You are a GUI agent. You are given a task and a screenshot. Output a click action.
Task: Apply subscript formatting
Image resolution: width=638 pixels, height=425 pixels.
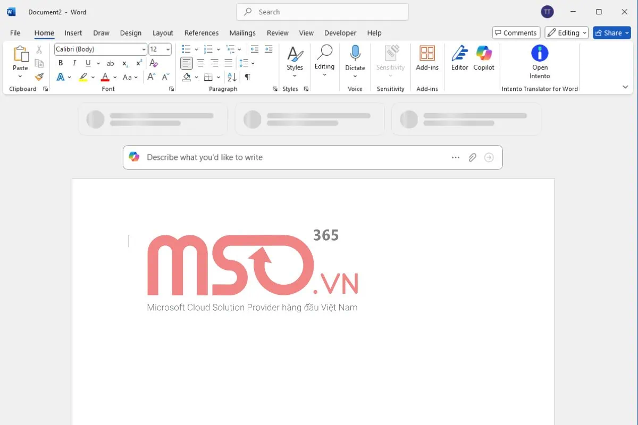coord(124,63)
